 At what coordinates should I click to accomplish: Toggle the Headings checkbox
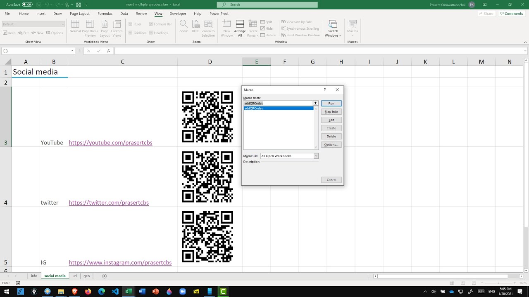point(151,33)
